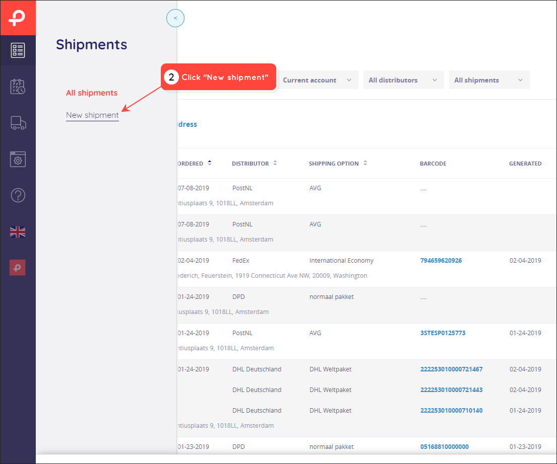This screenshot has width=557, height=464.
Task: Sort by Ordered column arrows
Action: click(210, 163)
